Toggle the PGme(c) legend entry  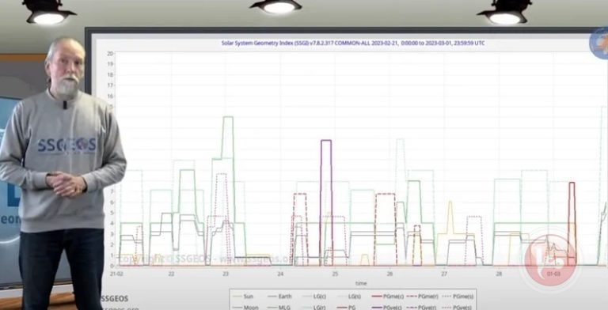pos(389,297)
